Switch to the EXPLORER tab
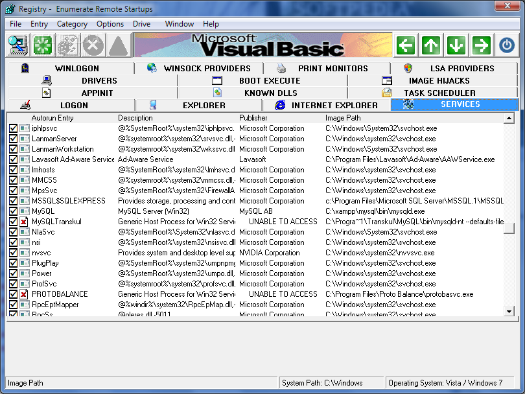525x394 pixels. tap(199, 105)
